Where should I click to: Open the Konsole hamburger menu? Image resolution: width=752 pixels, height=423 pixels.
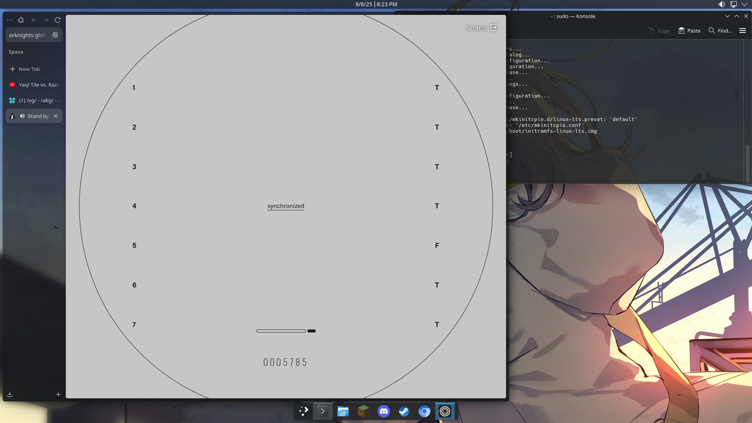[x=743, y=31]
